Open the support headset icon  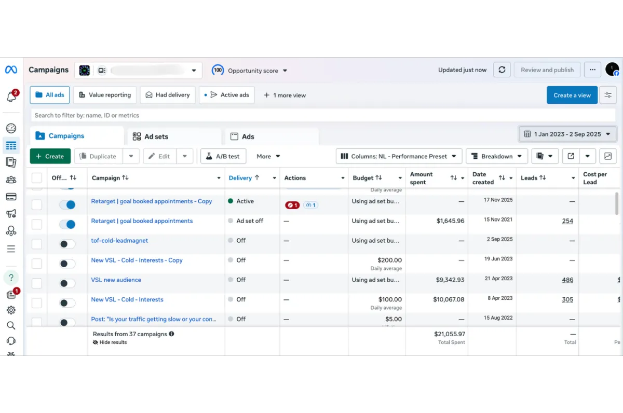(x=11, y=341)
